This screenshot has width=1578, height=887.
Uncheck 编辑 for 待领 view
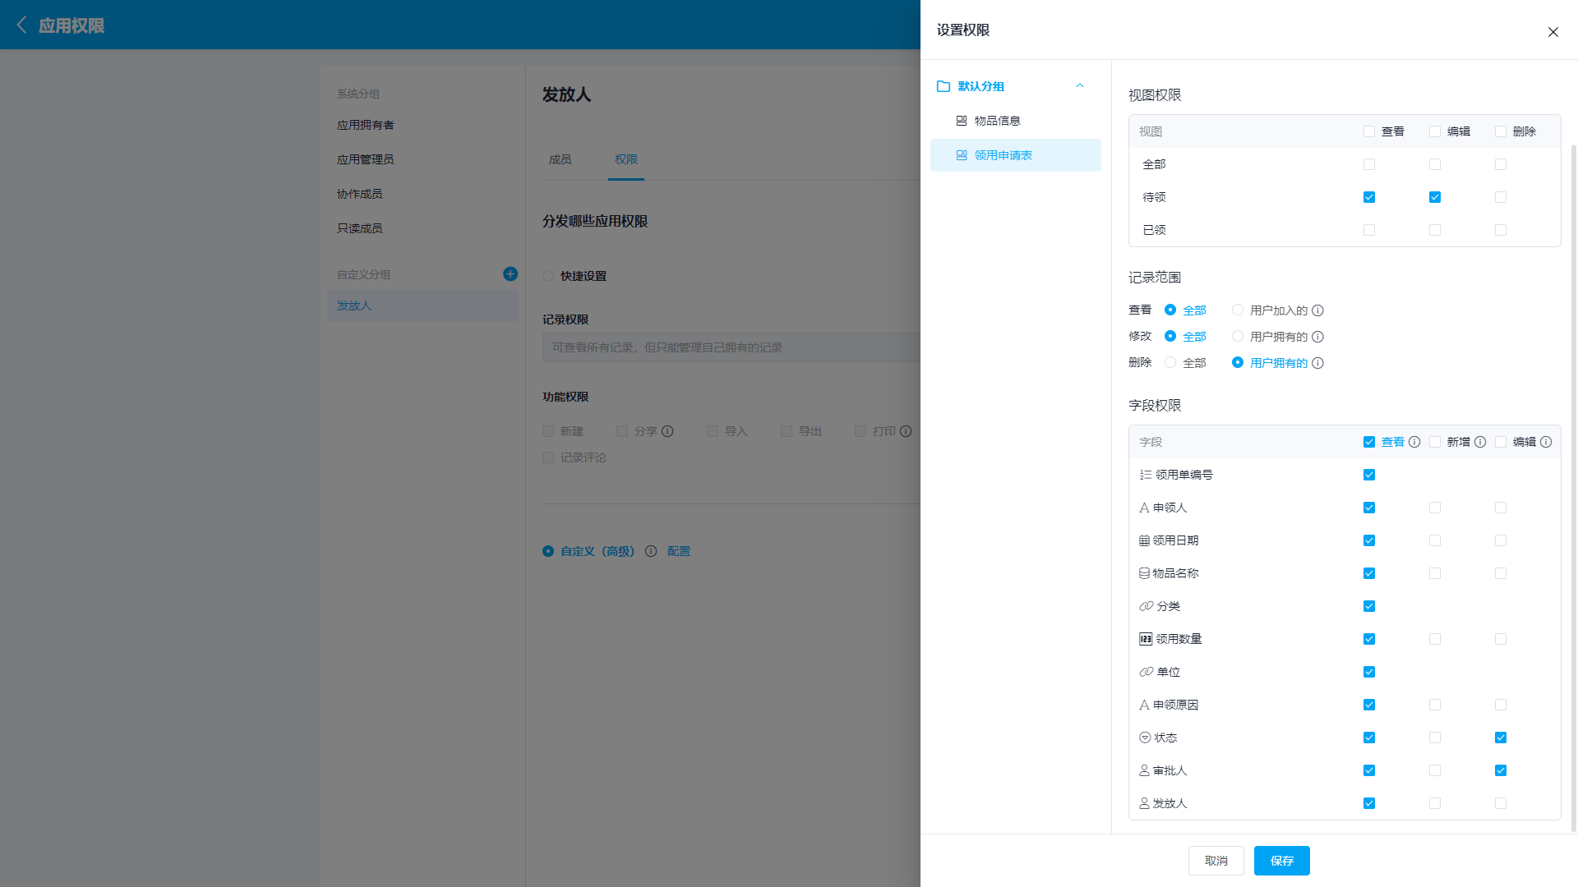pos(1435,197)
